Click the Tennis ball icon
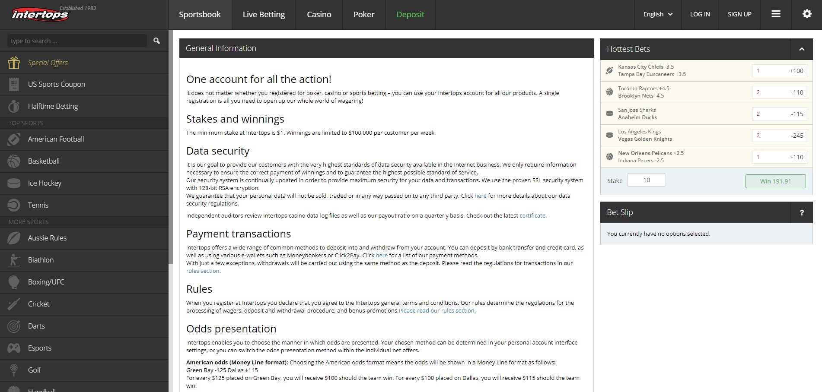The image size is (822, 392). pyautogui.click(x=14, y=205)
